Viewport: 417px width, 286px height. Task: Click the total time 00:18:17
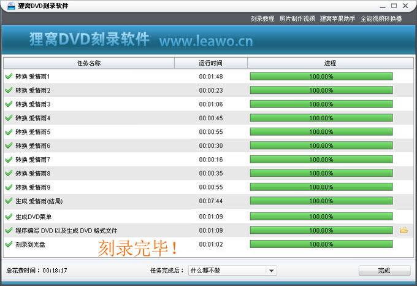[55, 271]
